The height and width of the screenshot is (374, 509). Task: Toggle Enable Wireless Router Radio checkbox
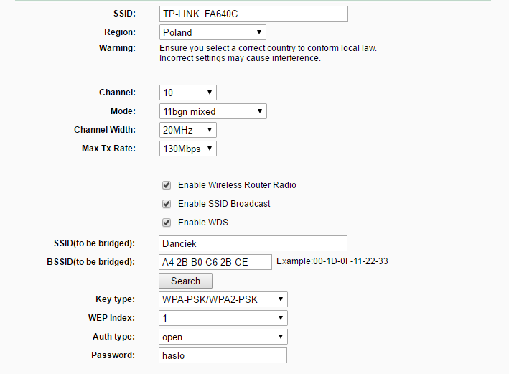tap(167, 185)
